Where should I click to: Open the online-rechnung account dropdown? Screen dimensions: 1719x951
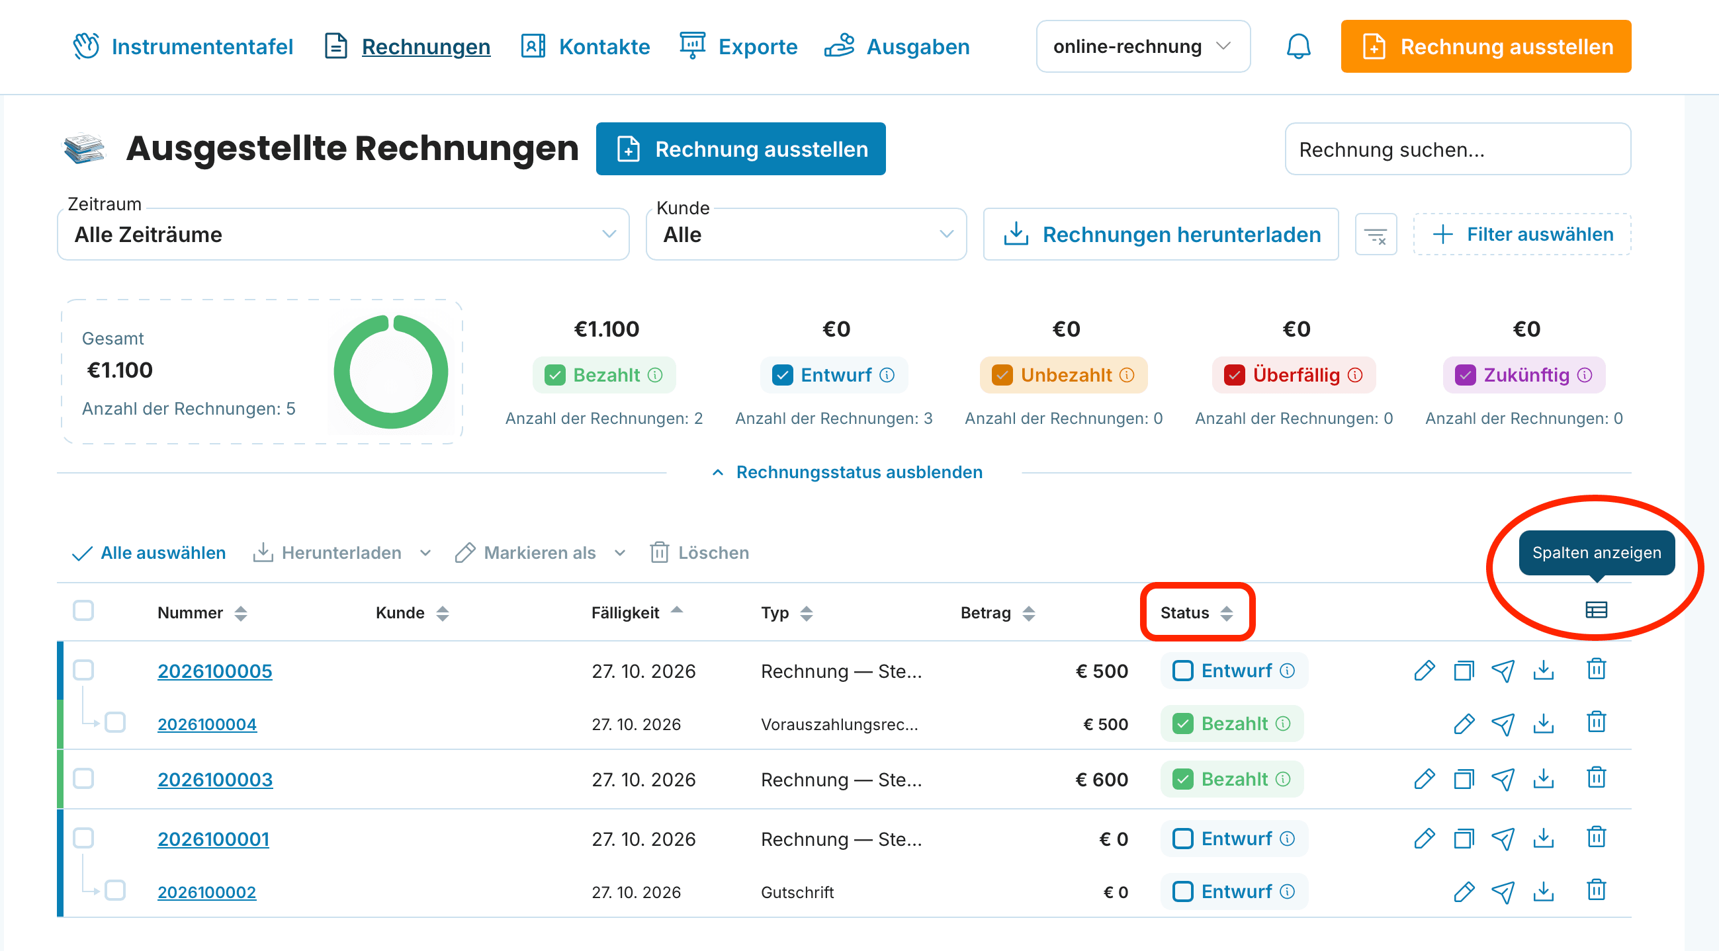1143,47
